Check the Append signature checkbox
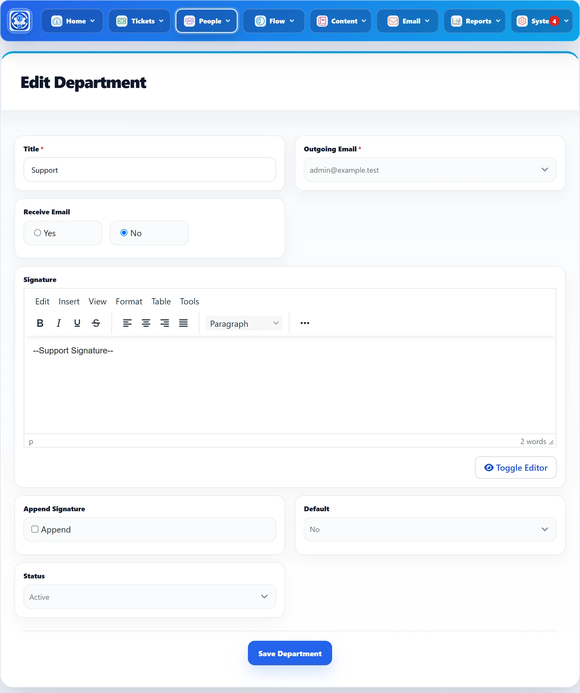The width and height of the screenshot is (580, 693). pyautogui.click(x=35, y=529)
